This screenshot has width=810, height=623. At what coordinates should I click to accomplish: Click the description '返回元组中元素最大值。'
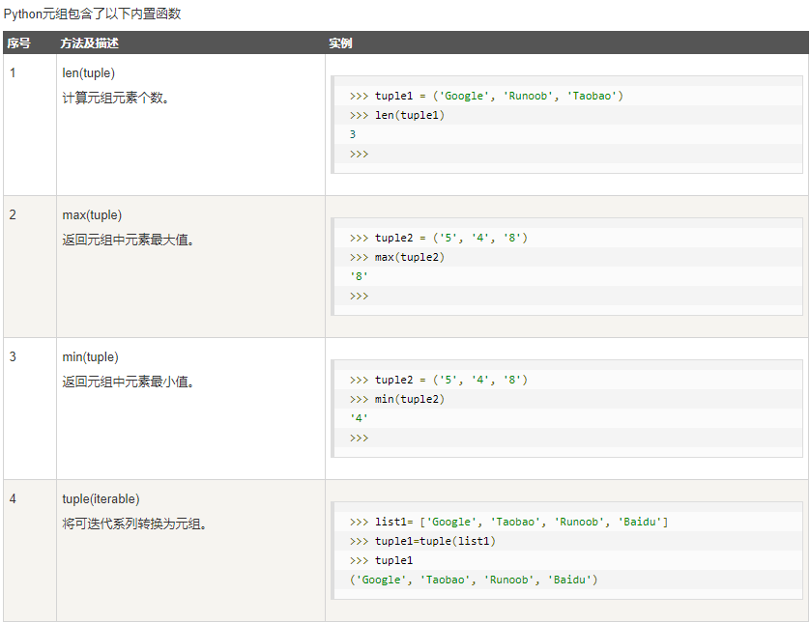129,240
